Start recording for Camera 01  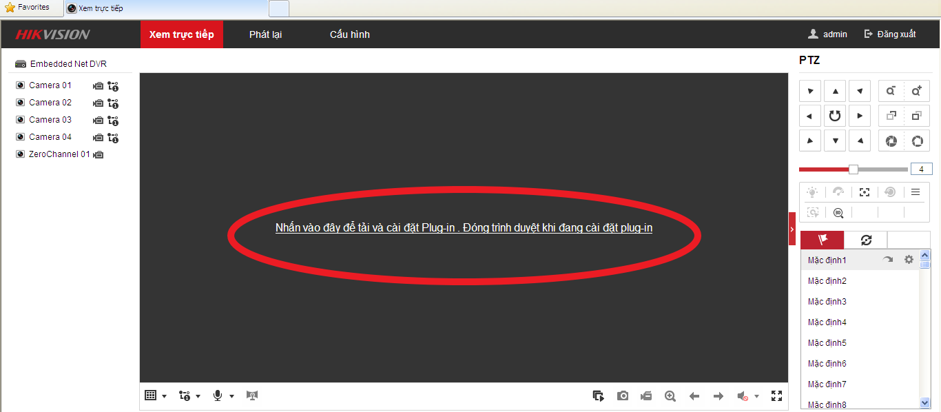99,86
